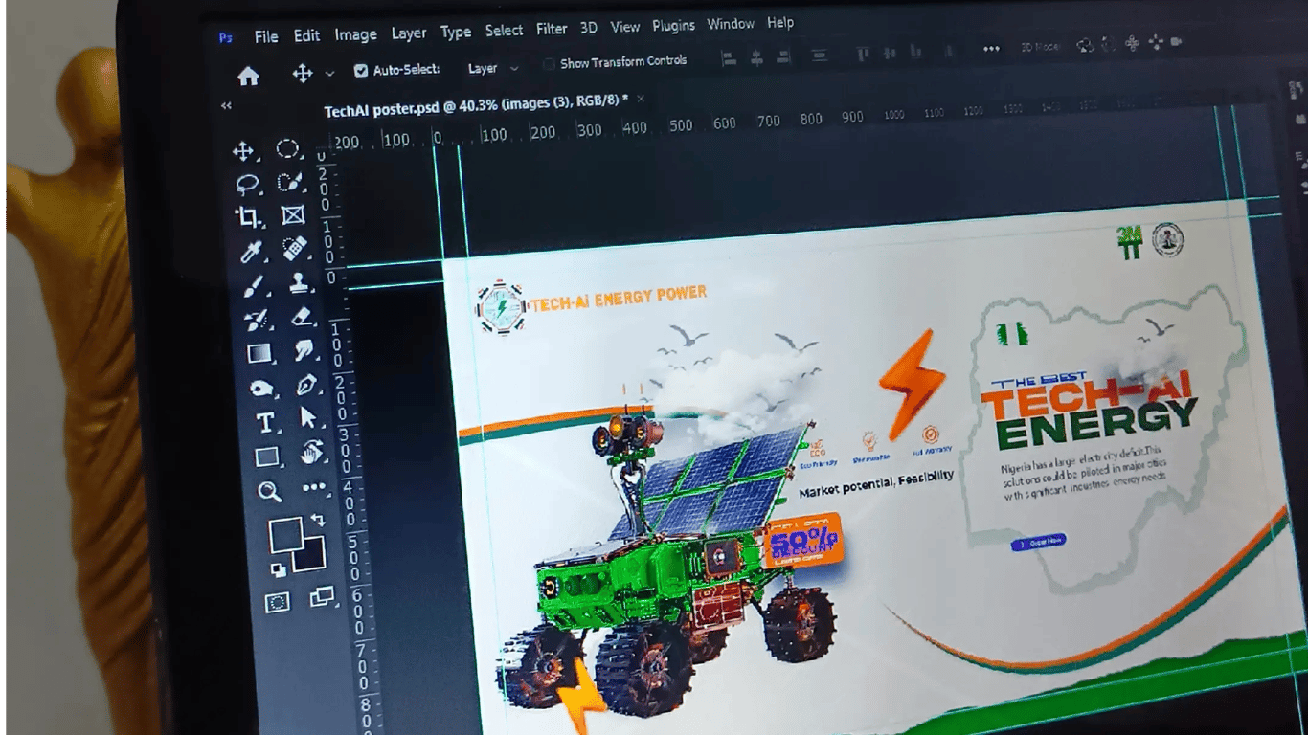Image resolution: width=1308 pixels, height=735 pixels.
Task: Open the 3D menu
Action: pyautogui.click(x=589, y=28)
